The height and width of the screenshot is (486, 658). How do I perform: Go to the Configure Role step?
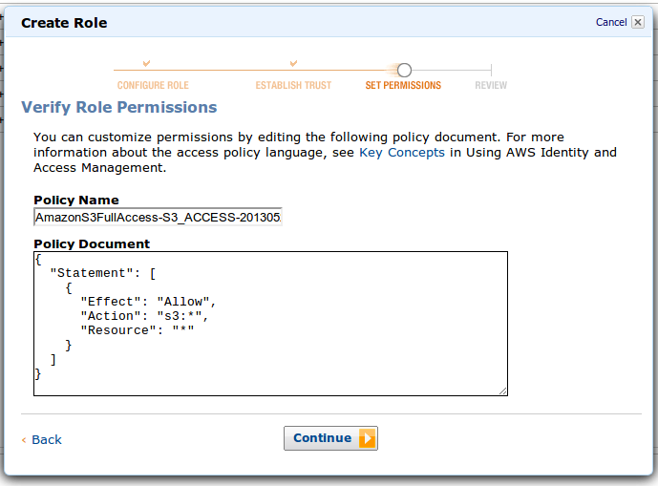coord(153,86)
